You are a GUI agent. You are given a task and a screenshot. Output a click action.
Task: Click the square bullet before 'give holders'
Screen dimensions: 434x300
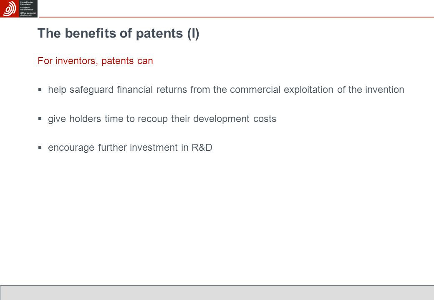coord(40,119)
